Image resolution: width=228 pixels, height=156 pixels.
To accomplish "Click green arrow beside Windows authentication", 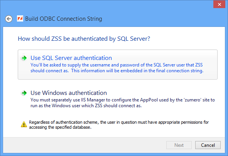I will (24, 93).
